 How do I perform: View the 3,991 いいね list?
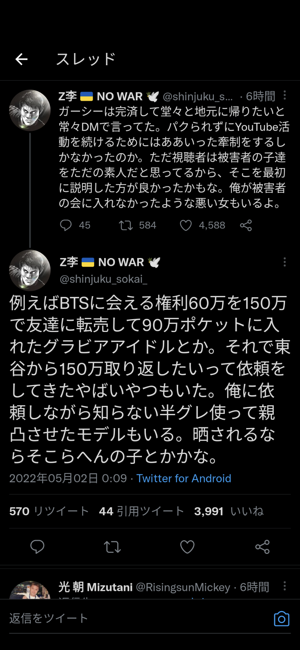pyautogui.click(x=229, y=511)
